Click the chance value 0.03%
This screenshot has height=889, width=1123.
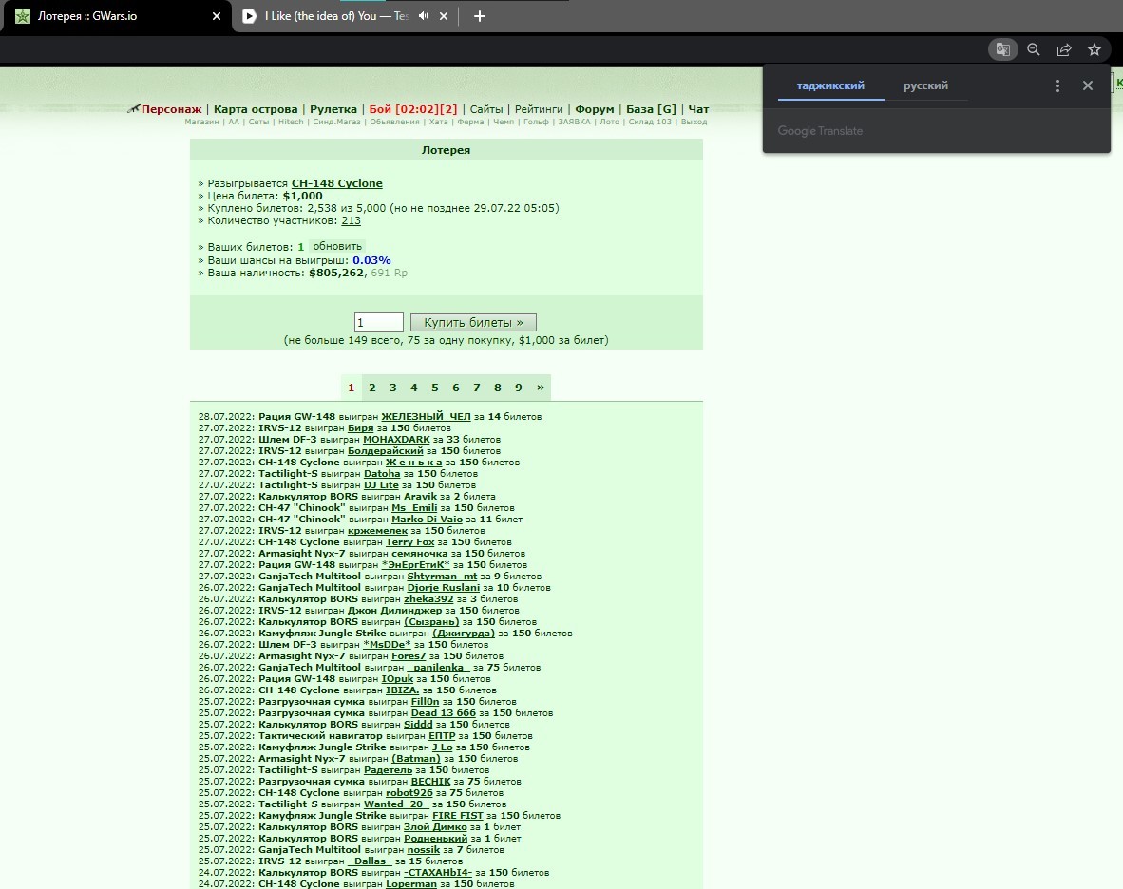point(371,260)
